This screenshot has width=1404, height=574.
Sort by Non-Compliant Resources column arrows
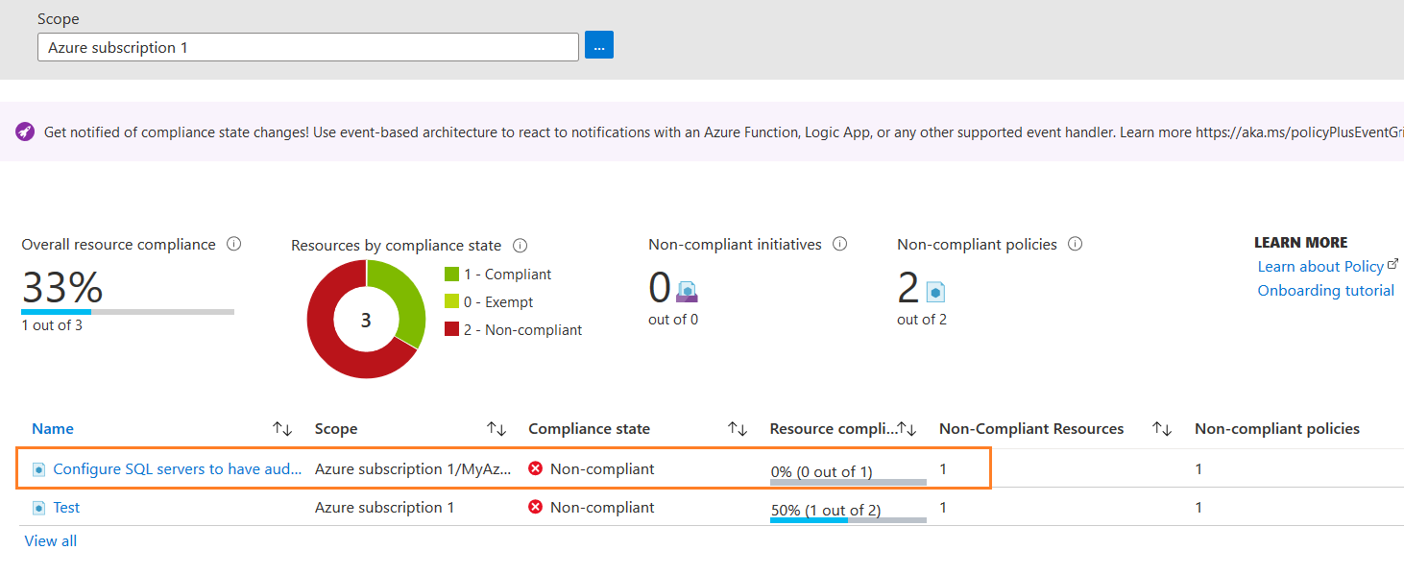(1162, 429)
